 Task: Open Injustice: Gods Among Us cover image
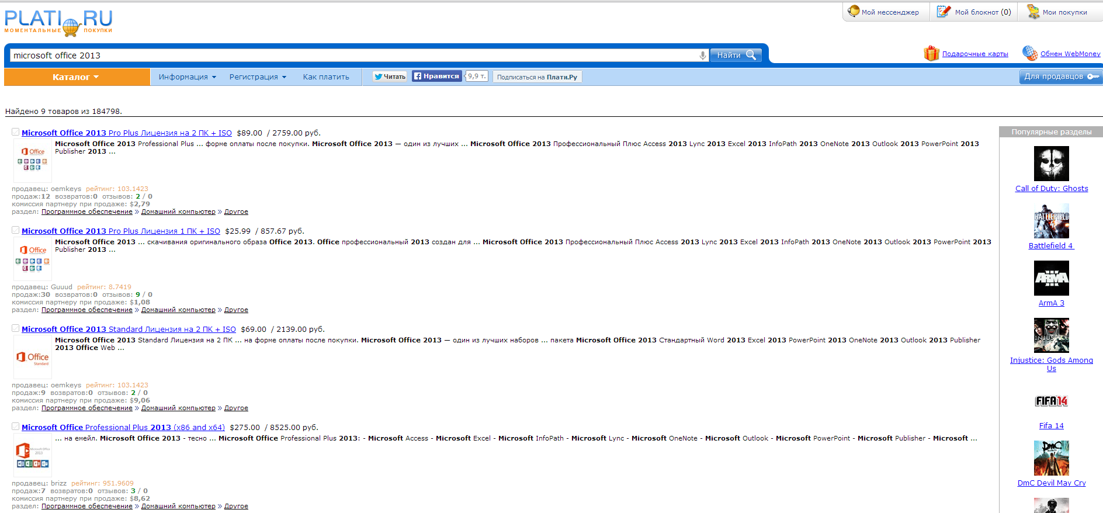click(1052, 335)
